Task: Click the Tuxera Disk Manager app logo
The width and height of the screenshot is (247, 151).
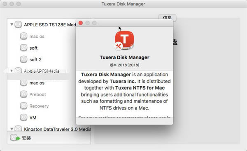Action: click(x=124, y=41)
